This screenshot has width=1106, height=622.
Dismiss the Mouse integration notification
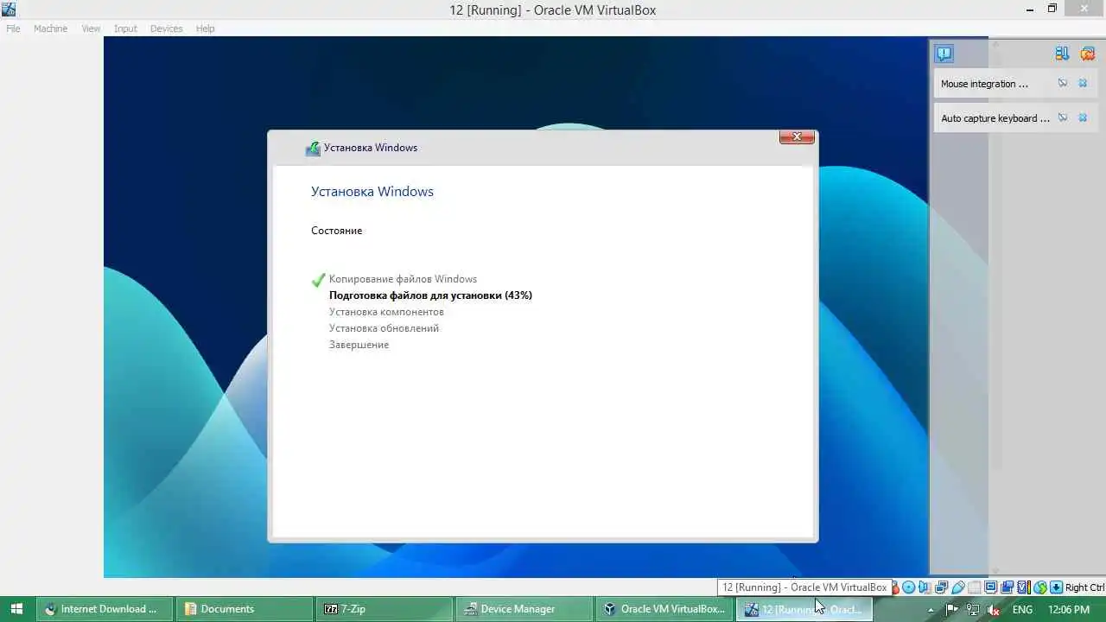(x=1083, y=84)
